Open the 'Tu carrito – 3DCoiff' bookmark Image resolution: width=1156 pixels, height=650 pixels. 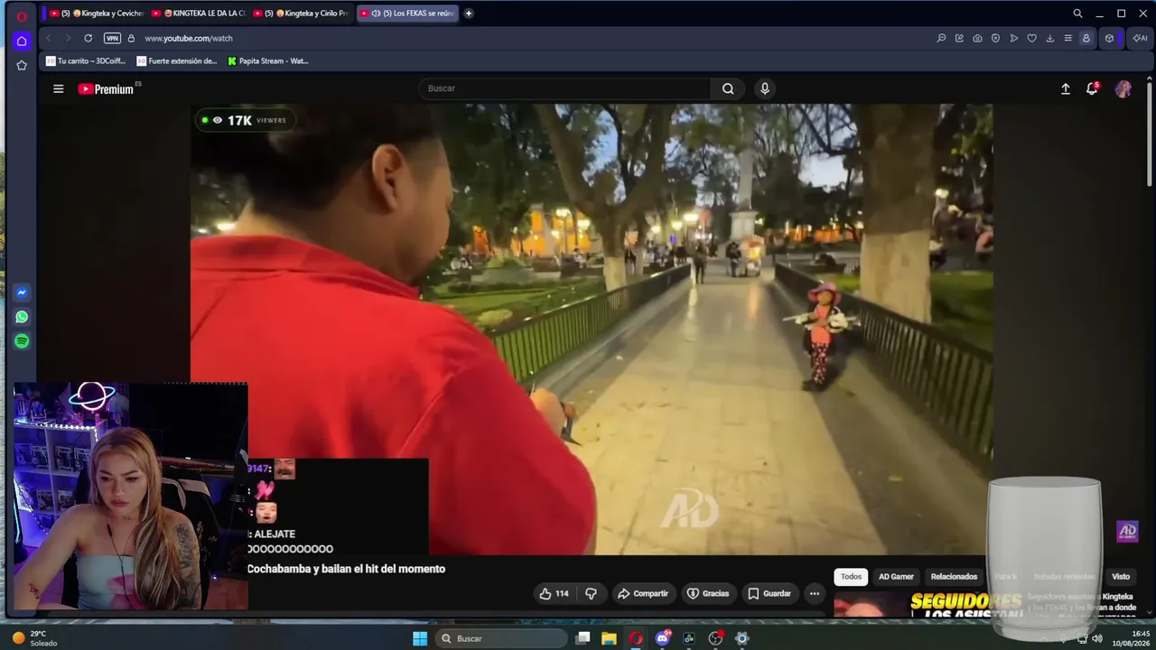[86, 61]
